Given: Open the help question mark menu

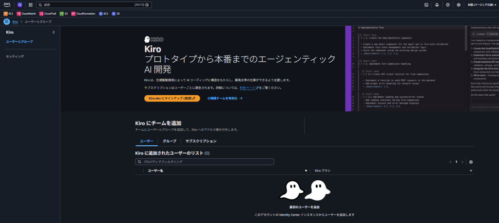Looking at the screenshot, I should (447, 5).
